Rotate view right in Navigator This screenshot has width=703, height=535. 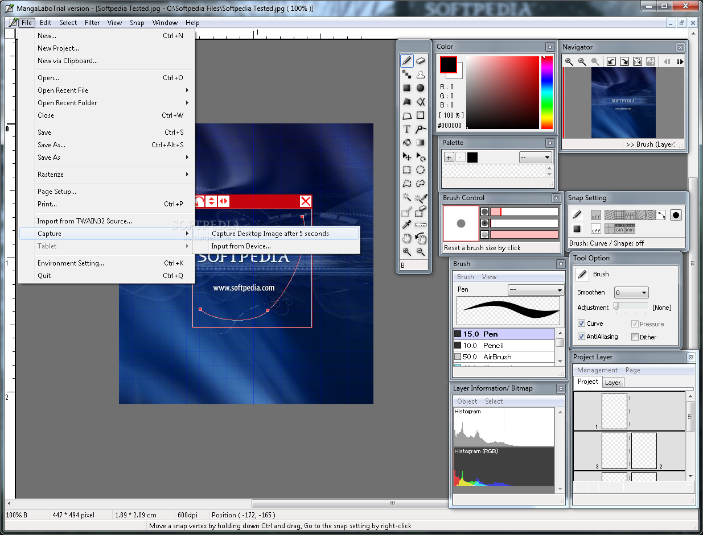624,61
